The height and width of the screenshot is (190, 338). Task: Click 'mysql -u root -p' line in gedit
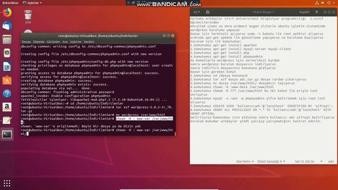[258, 100]
